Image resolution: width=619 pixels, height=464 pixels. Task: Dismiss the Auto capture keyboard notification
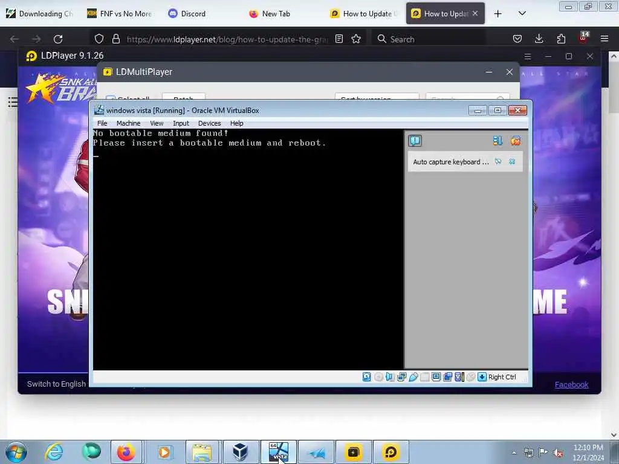click(x=512, y=161)
